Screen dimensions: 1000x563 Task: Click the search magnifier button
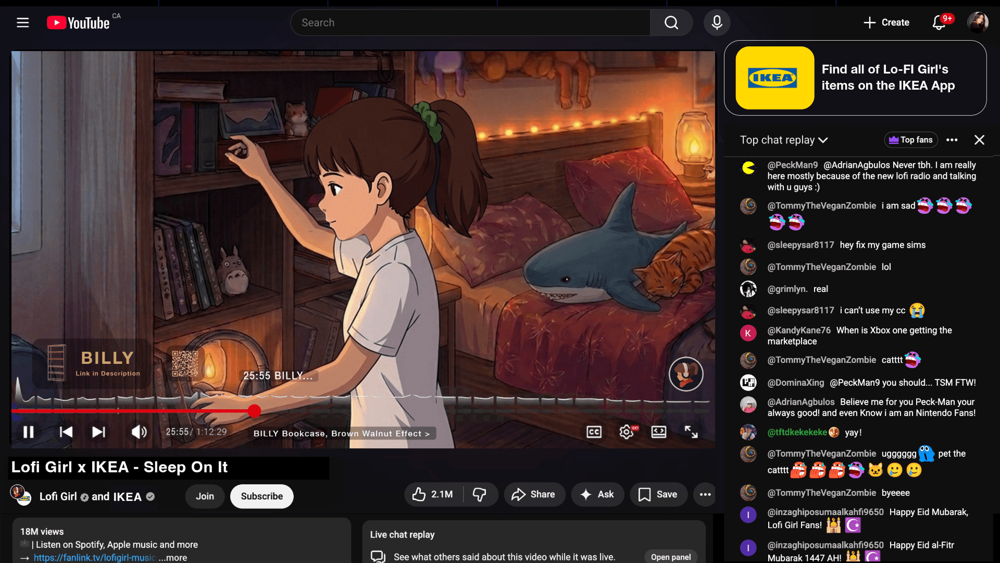click(x=671, y=22)
